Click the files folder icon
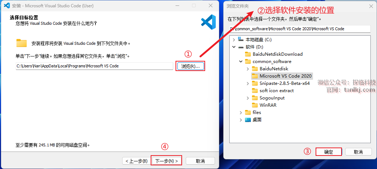Image resolution: width=377 pixels, height=169 pixels. pos(248,113)
